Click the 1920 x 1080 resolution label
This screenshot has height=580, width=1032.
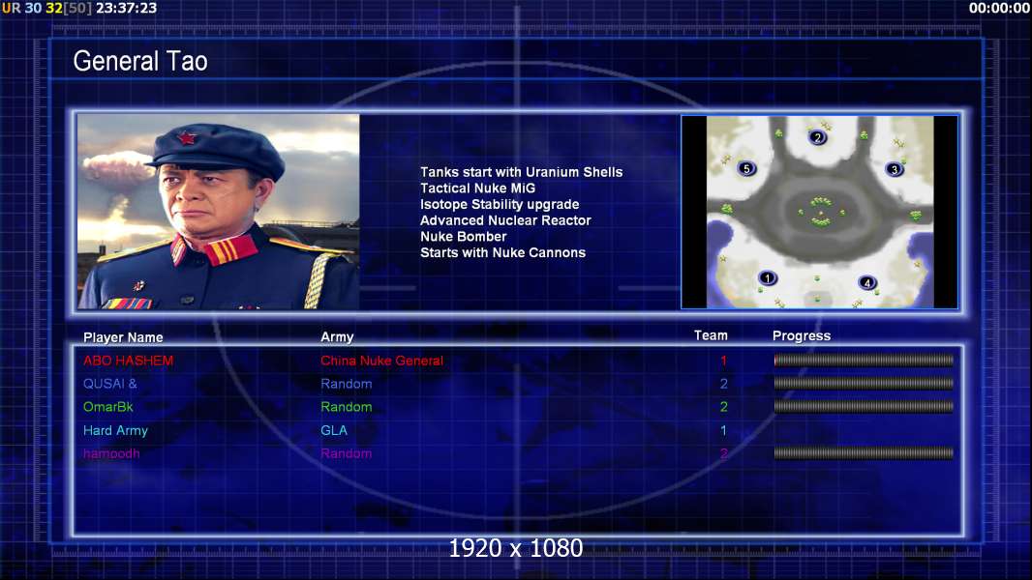pyautogui.click(x=516, y=548)
